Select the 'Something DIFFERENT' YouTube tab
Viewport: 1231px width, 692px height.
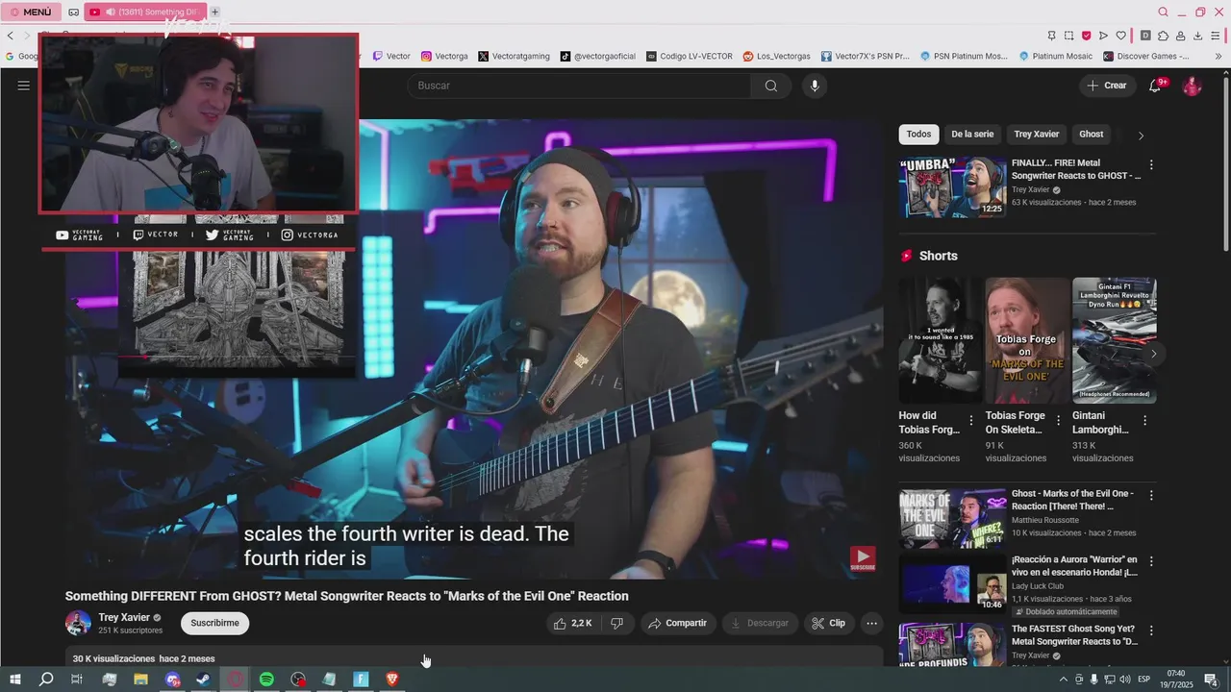click(144, 12)
